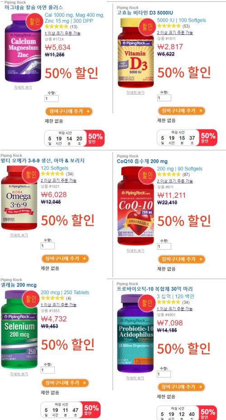This screenshot has height=420, width=226.
Task: Click size-options link under Omega 3-6-9 rating
Action: click(59, 181)
